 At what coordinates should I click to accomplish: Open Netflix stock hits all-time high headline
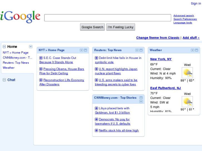tap(119, 130)
